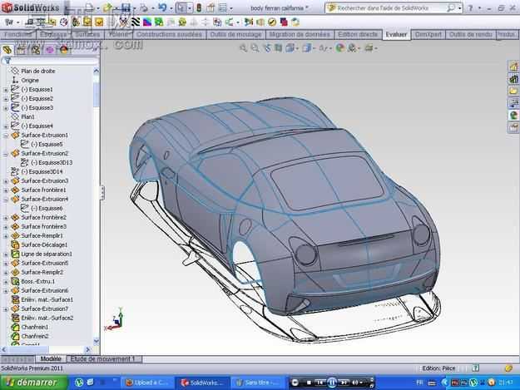This screenshot has width=520, height=390.
Task: Open the Surfaces ribbon tab
Action: (87, 34)
